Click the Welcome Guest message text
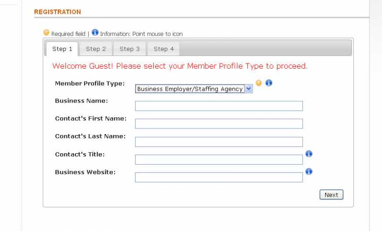The width and height of the screenshot is (382, 231). pyautogui.click(x=180, y=66)
